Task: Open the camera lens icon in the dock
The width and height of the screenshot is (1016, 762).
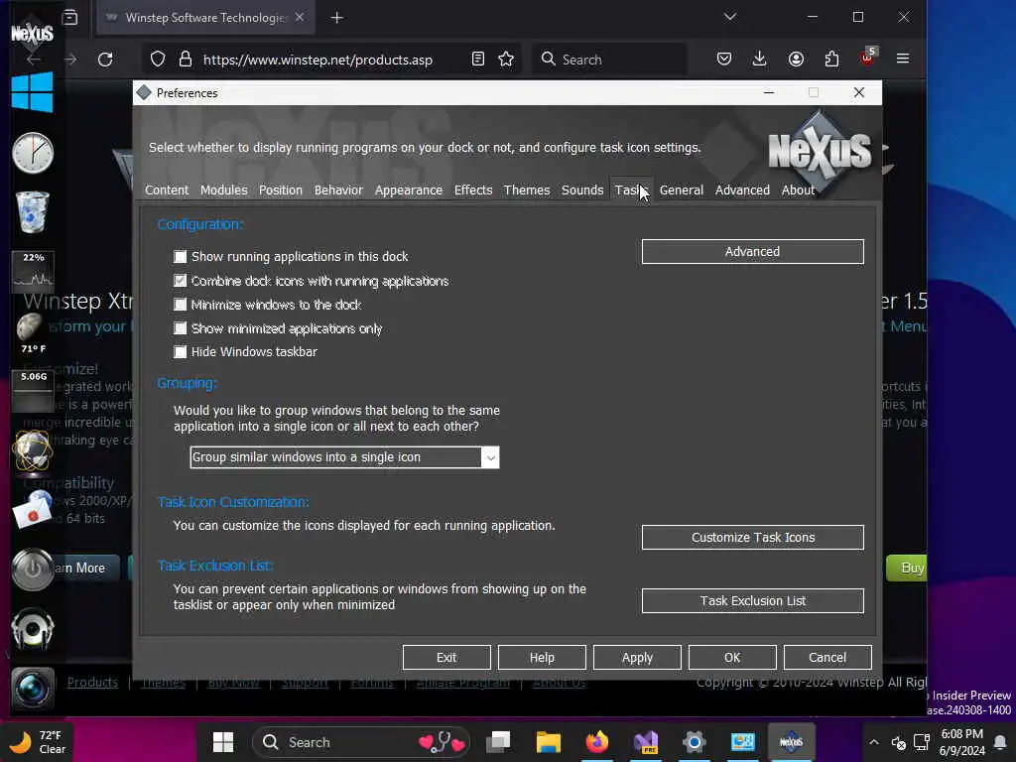Action: (33, 689)
